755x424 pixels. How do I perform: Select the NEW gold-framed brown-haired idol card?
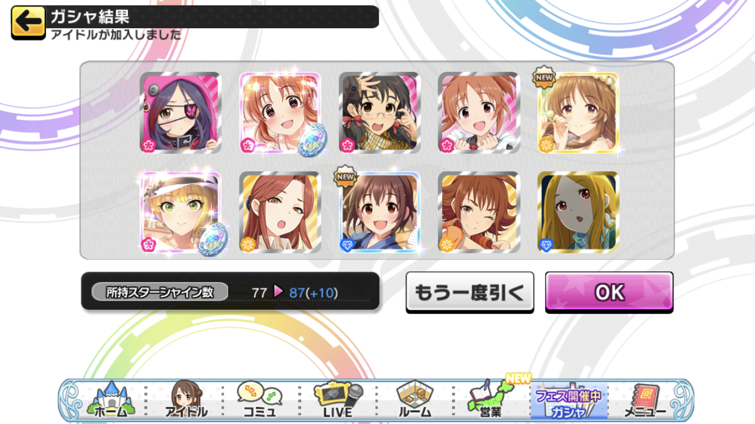pos(578,113)
